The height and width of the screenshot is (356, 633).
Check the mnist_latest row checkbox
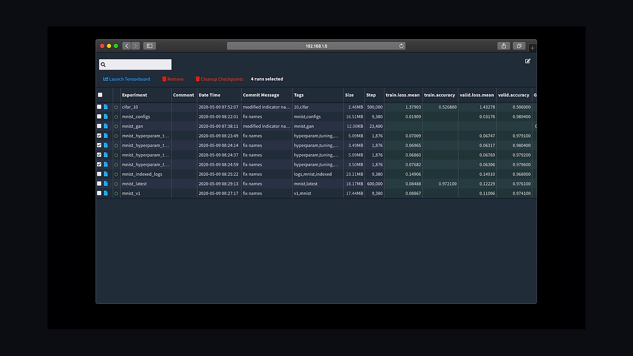click(99, 184)
